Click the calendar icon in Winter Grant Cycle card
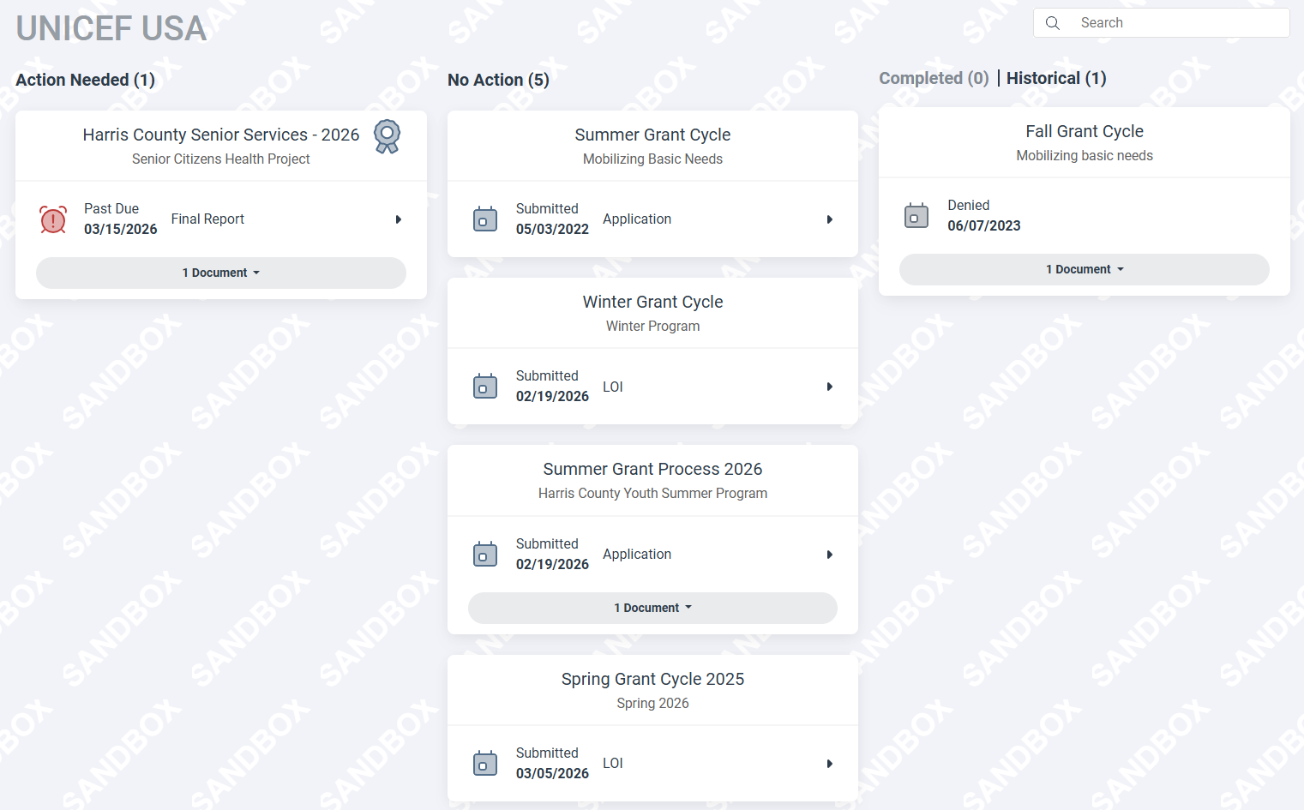This screenshot has height=810, width=1304. (485, 387)
